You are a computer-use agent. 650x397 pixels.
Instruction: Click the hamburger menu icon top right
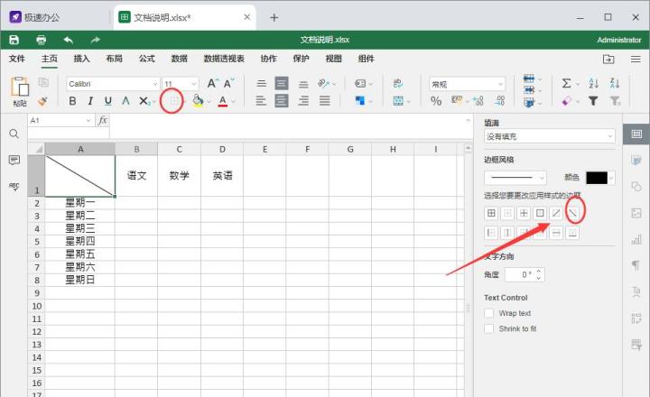click(x=636, y=60)
